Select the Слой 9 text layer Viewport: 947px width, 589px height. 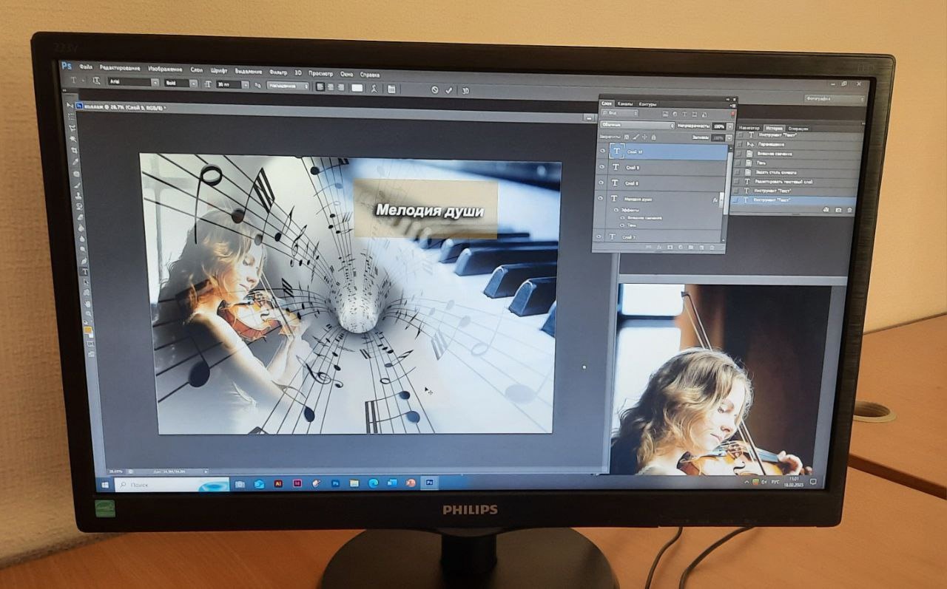633,168
